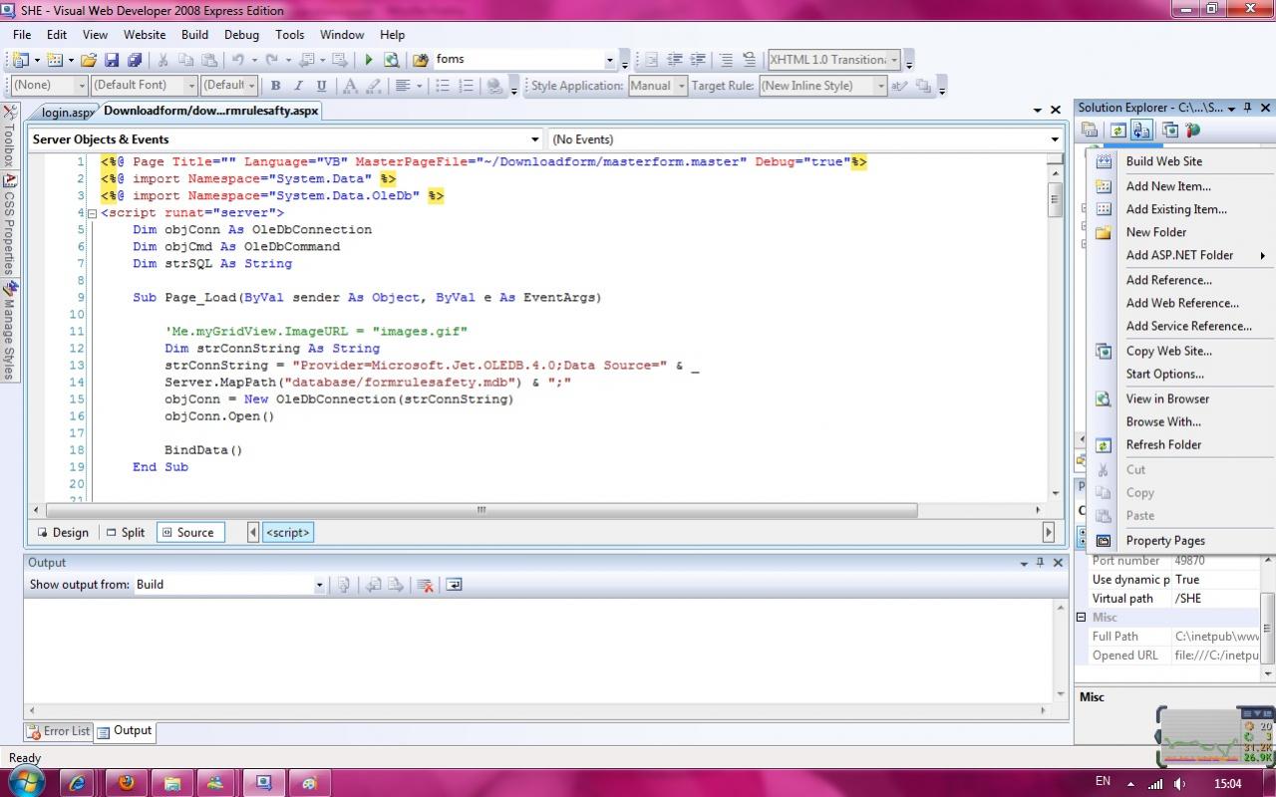The width and height of the screenshot is (1276, 797).
Task: Switch to the login.aspx tab
Action: pyautogui.click(x=66, y=112)
